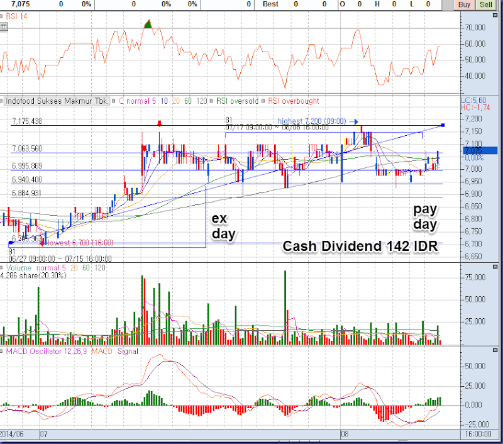Select the 7,175.438 level label

tap(27, 121)
